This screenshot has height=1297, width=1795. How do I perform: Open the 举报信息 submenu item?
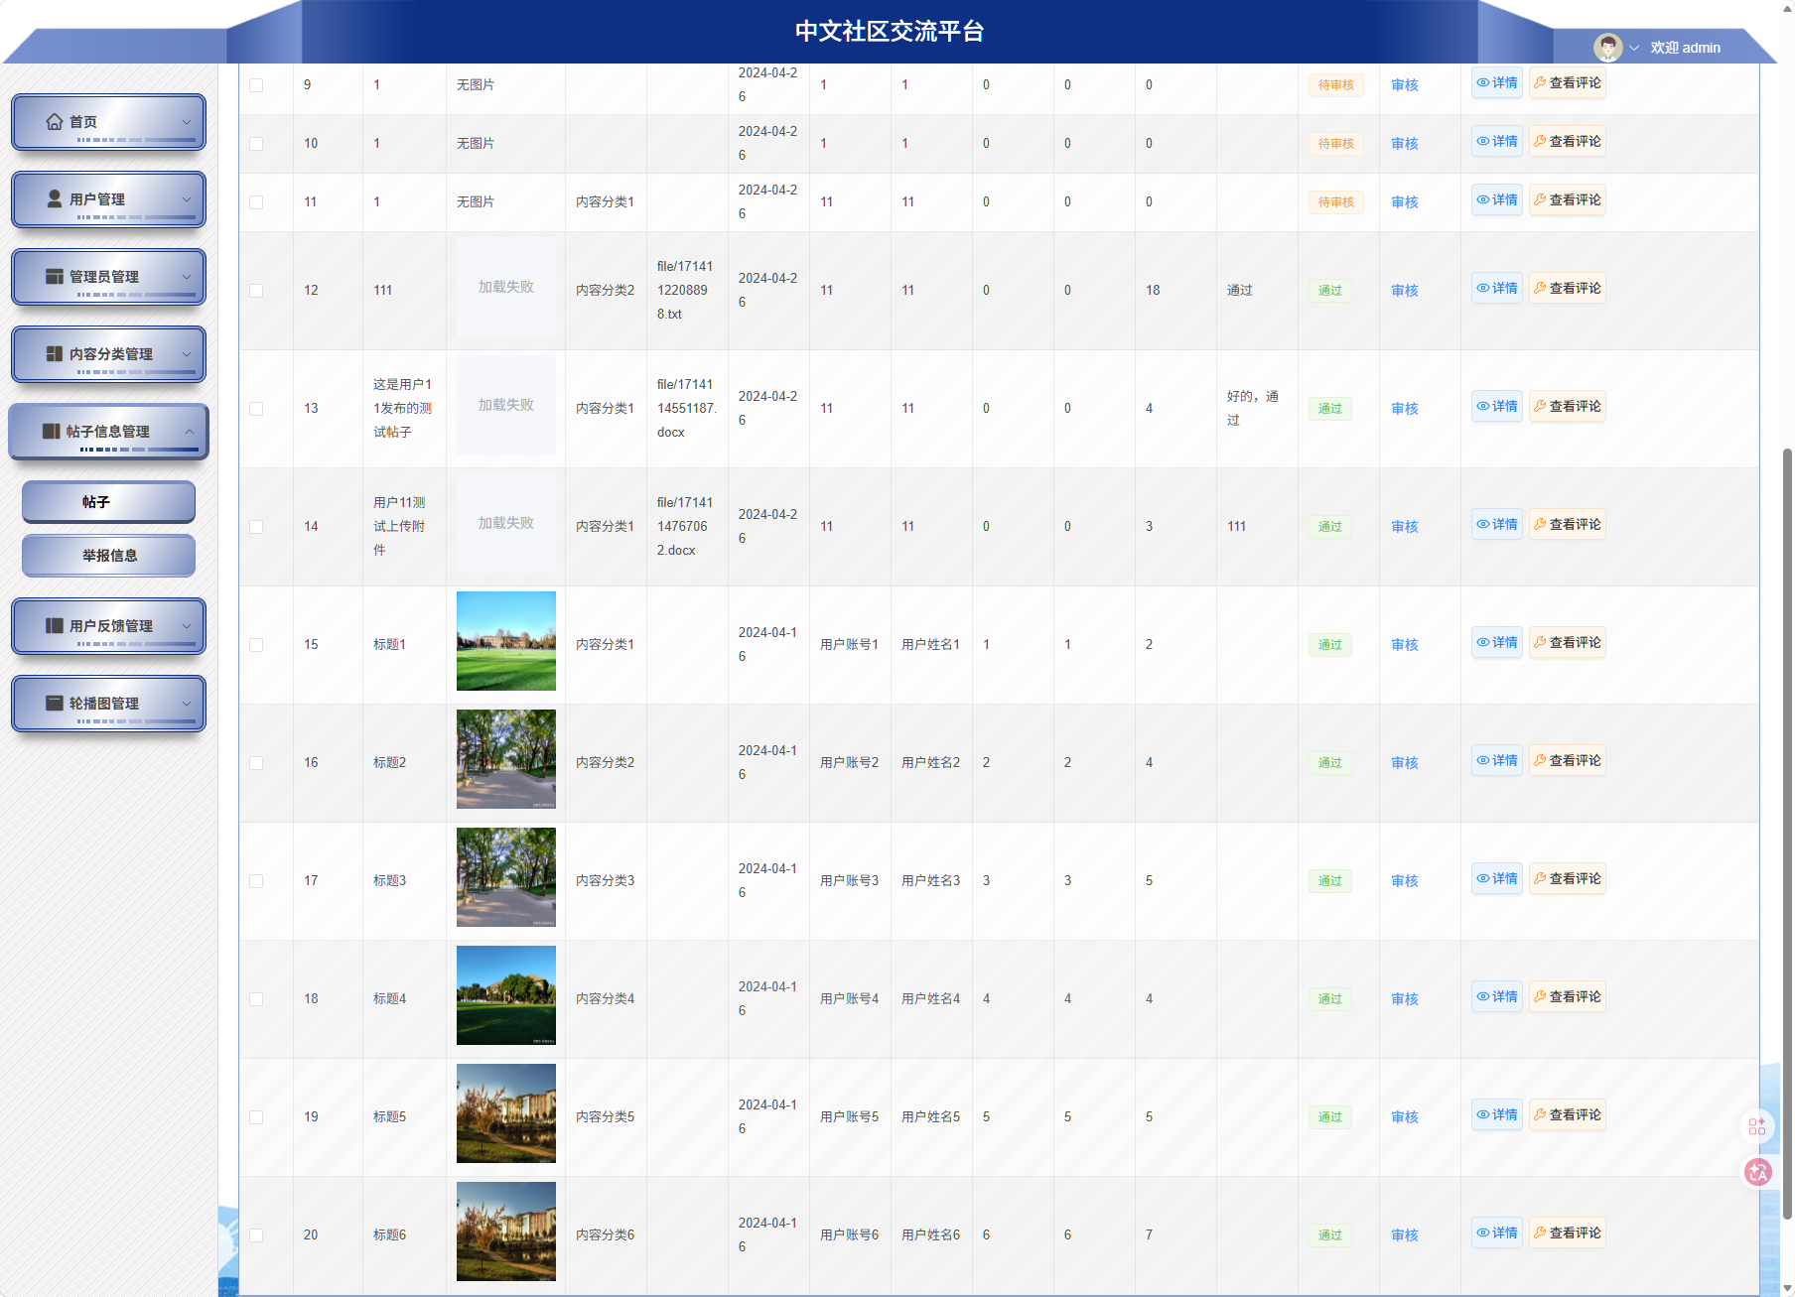[108, 556]
